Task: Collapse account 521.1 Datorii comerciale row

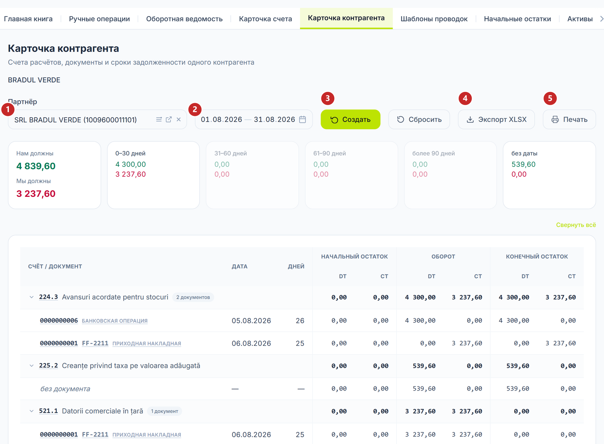Action: (x=31, y=411)
